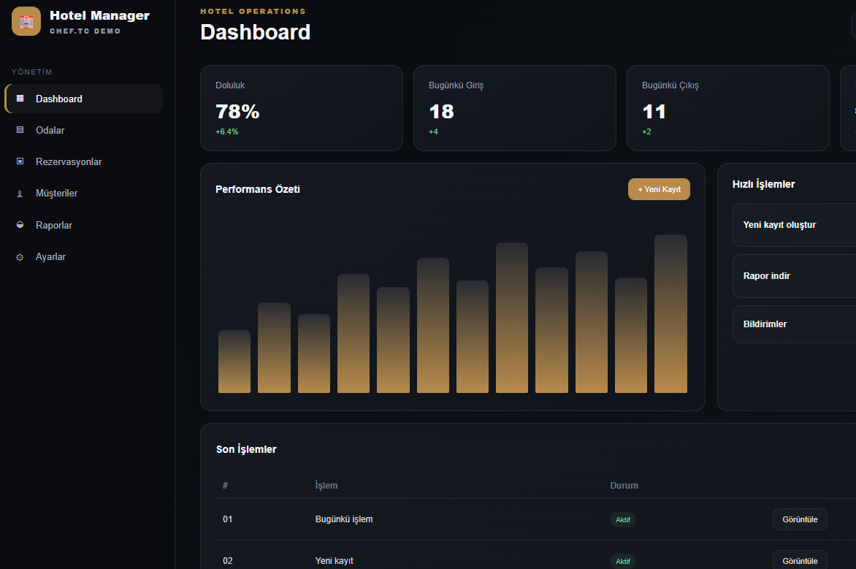Click the Ayarlar gear icon
The image size is (856, 569).
[x=20, y=256]
